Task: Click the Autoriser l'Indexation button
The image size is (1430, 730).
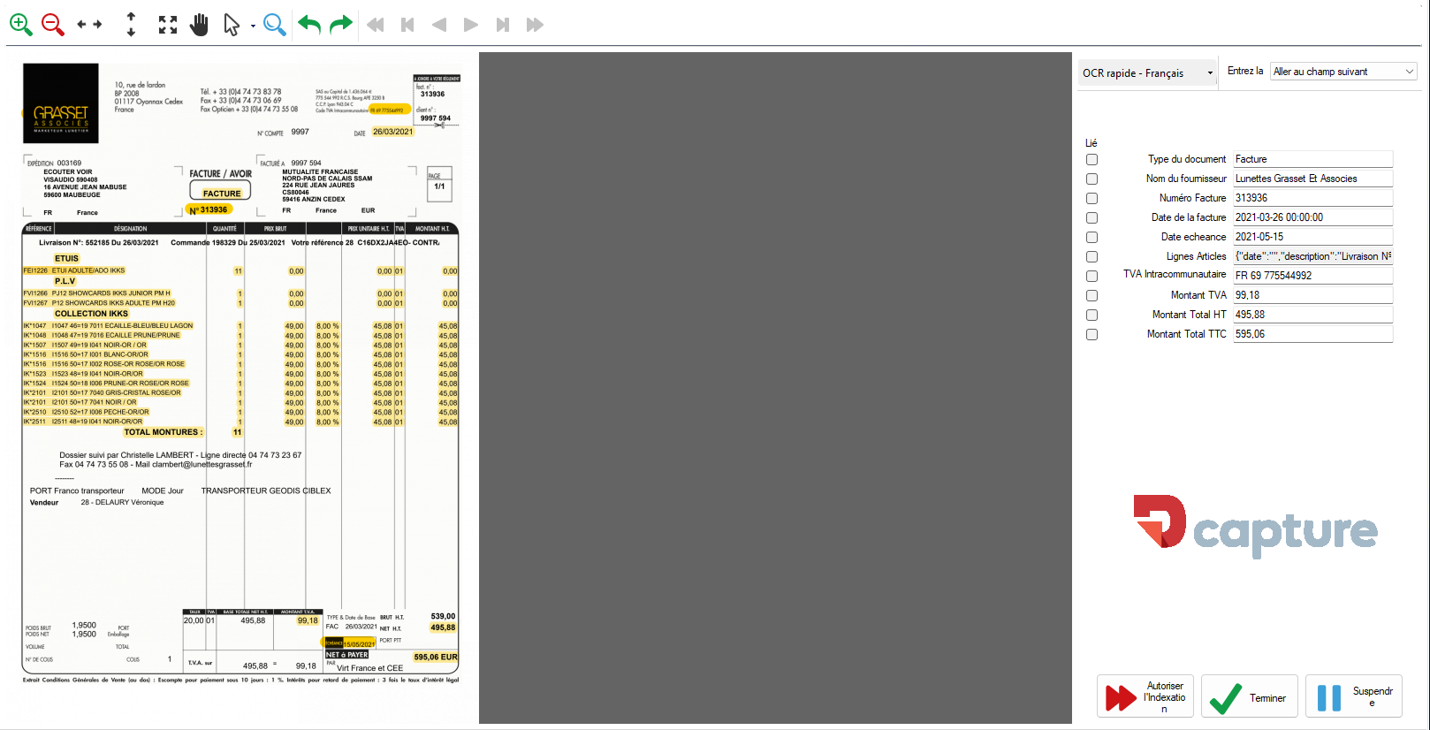Action: (x=1145, y=696)
